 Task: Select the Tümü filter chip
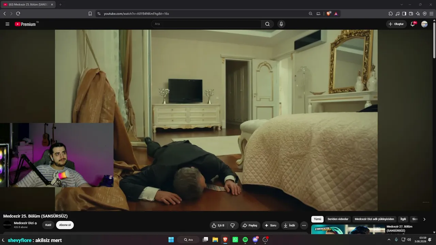(x=317, y=219)
